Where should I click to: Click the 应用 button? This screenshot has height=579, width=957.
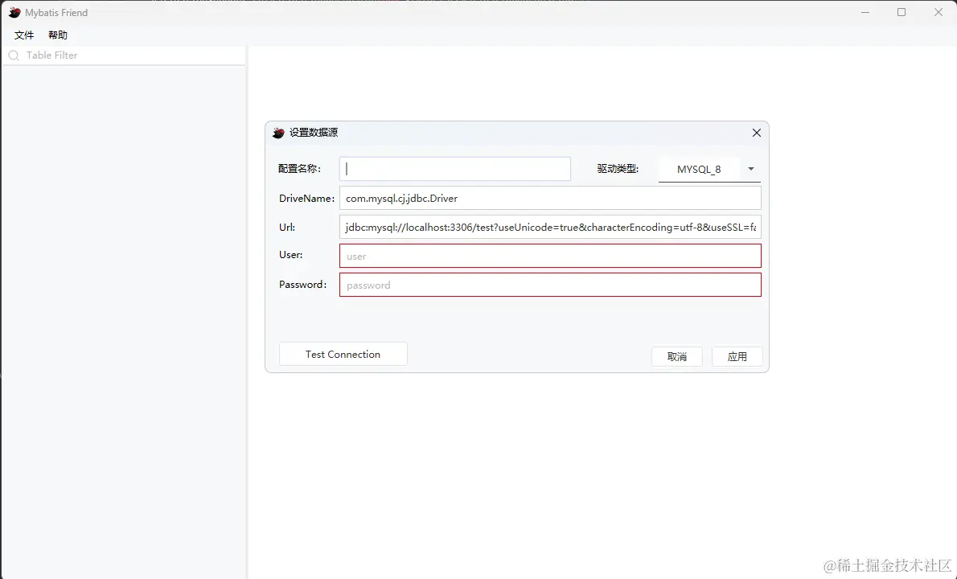tap(737, 356)
